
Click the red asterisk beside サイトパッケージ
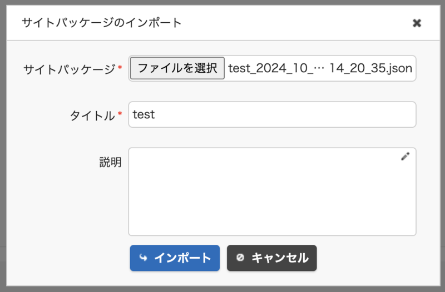[120, 68]
